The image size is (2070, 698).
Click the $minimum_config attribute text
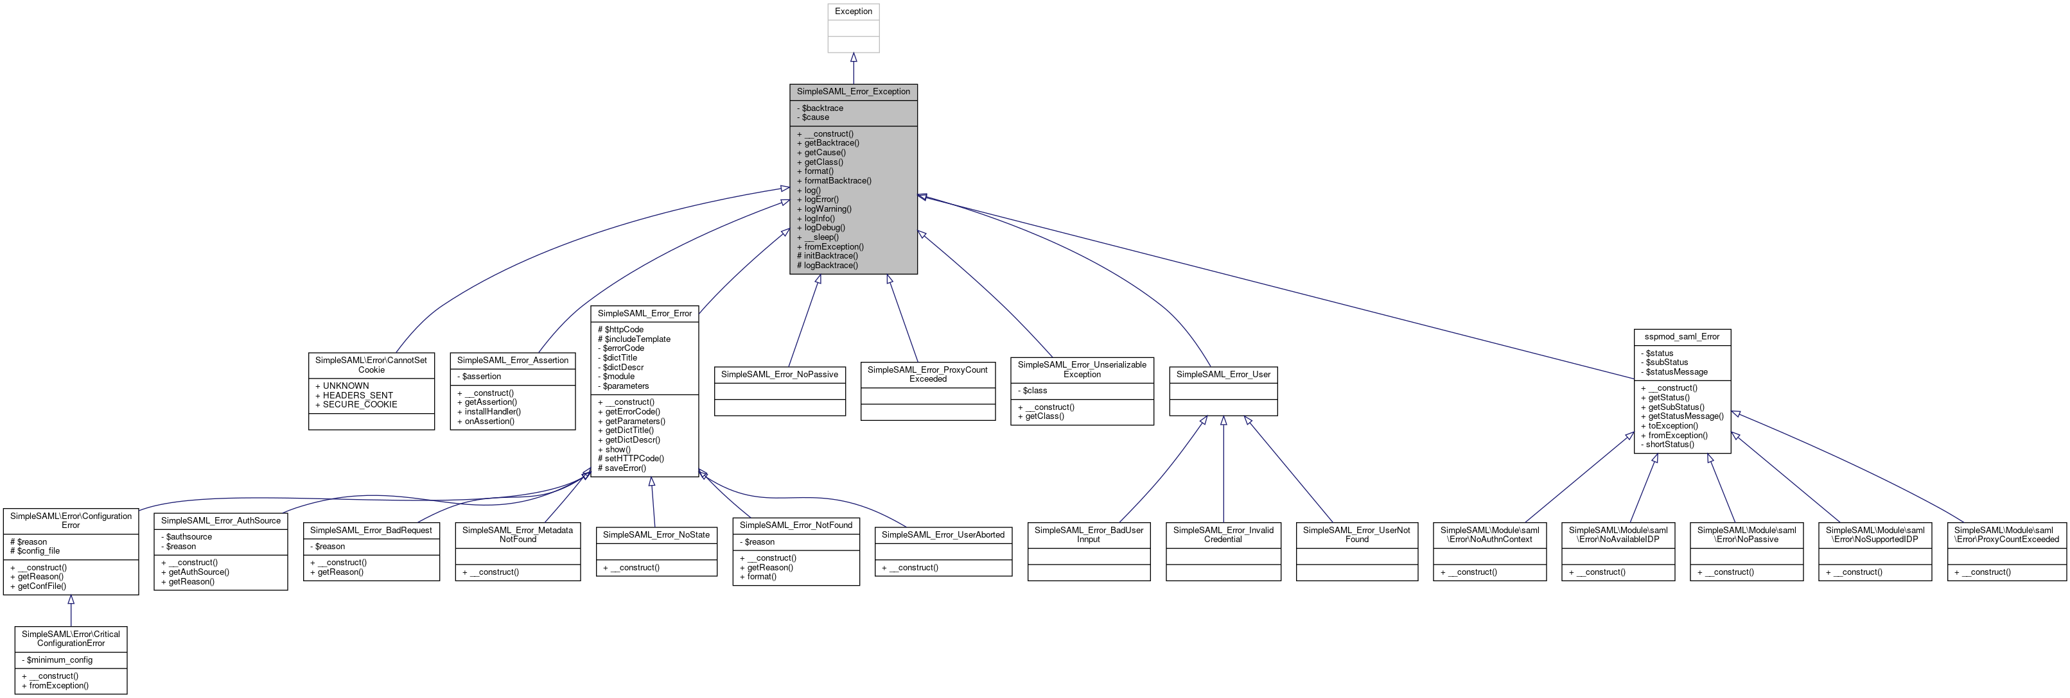[57, 660]
